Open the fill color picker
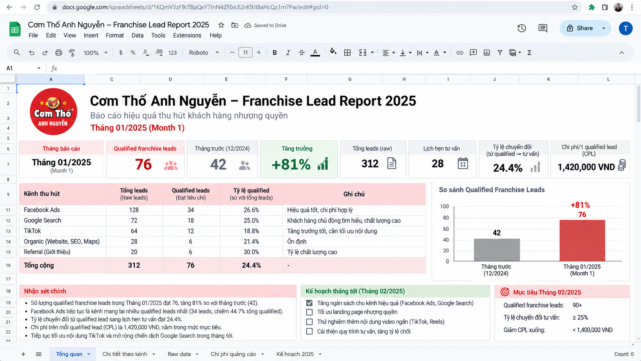641x361 pixels. [x=333, y=52]
